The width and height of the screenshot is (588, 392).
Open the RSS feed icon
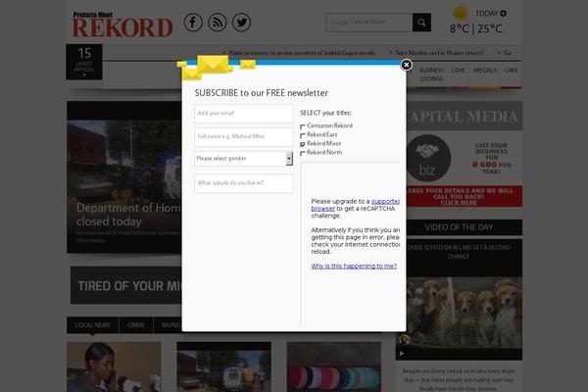click(x=218, y=23)
